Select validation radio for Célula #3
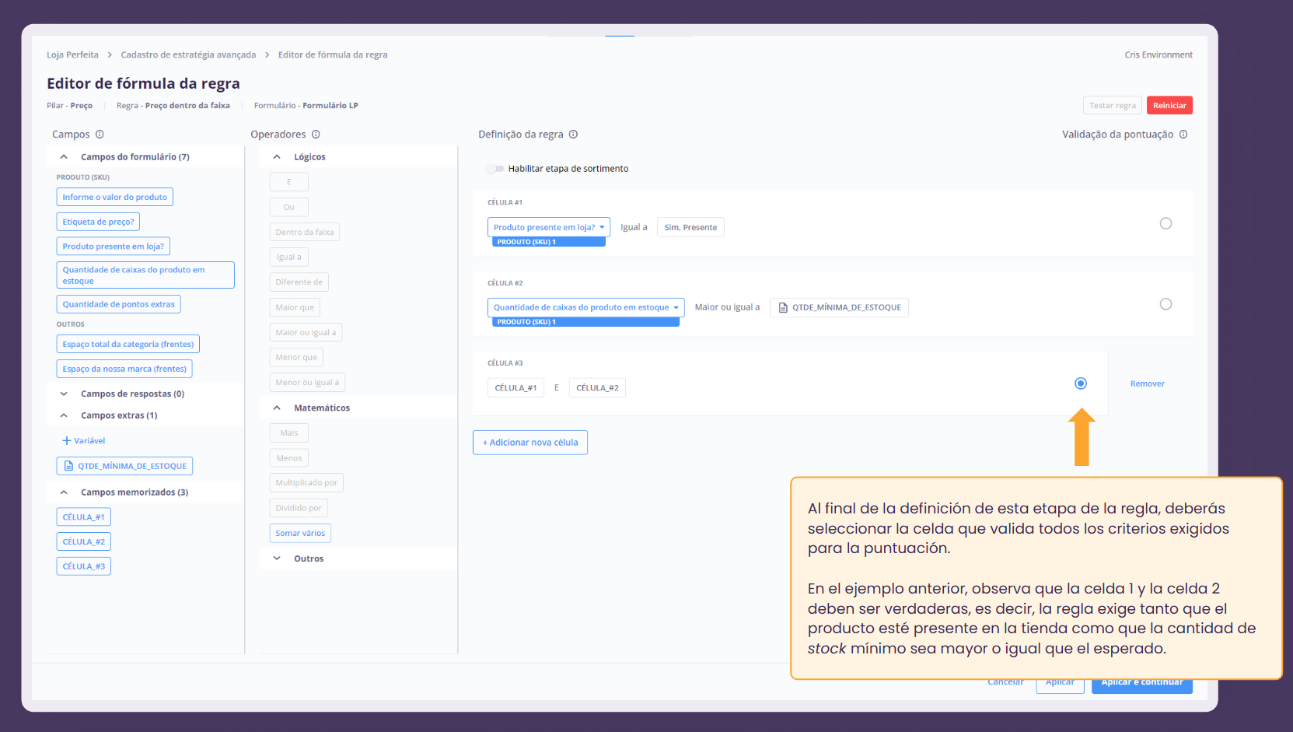This screenshot has height=732, width=1293. click(x=1081, y=384)
